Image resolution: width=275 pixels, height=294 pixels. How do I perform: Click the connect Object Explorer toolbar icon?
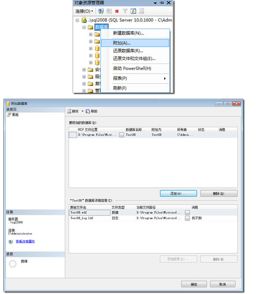101,11
